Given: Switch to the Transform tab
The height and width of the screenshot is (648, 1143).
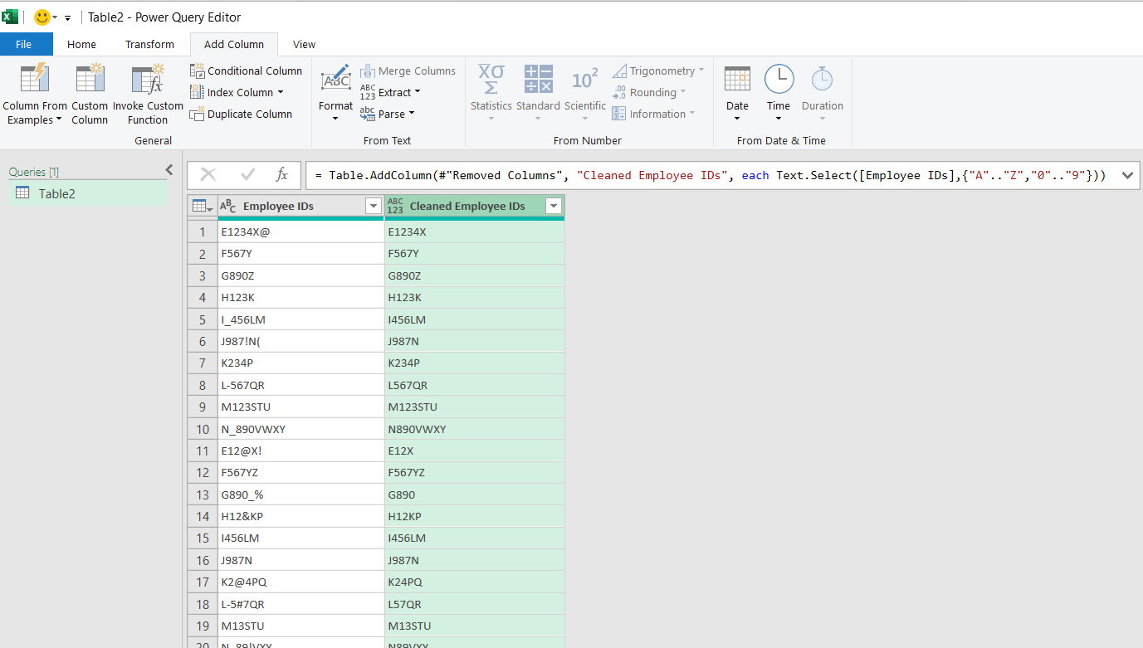Looking at the screenshot, I should tap(150, 44).
